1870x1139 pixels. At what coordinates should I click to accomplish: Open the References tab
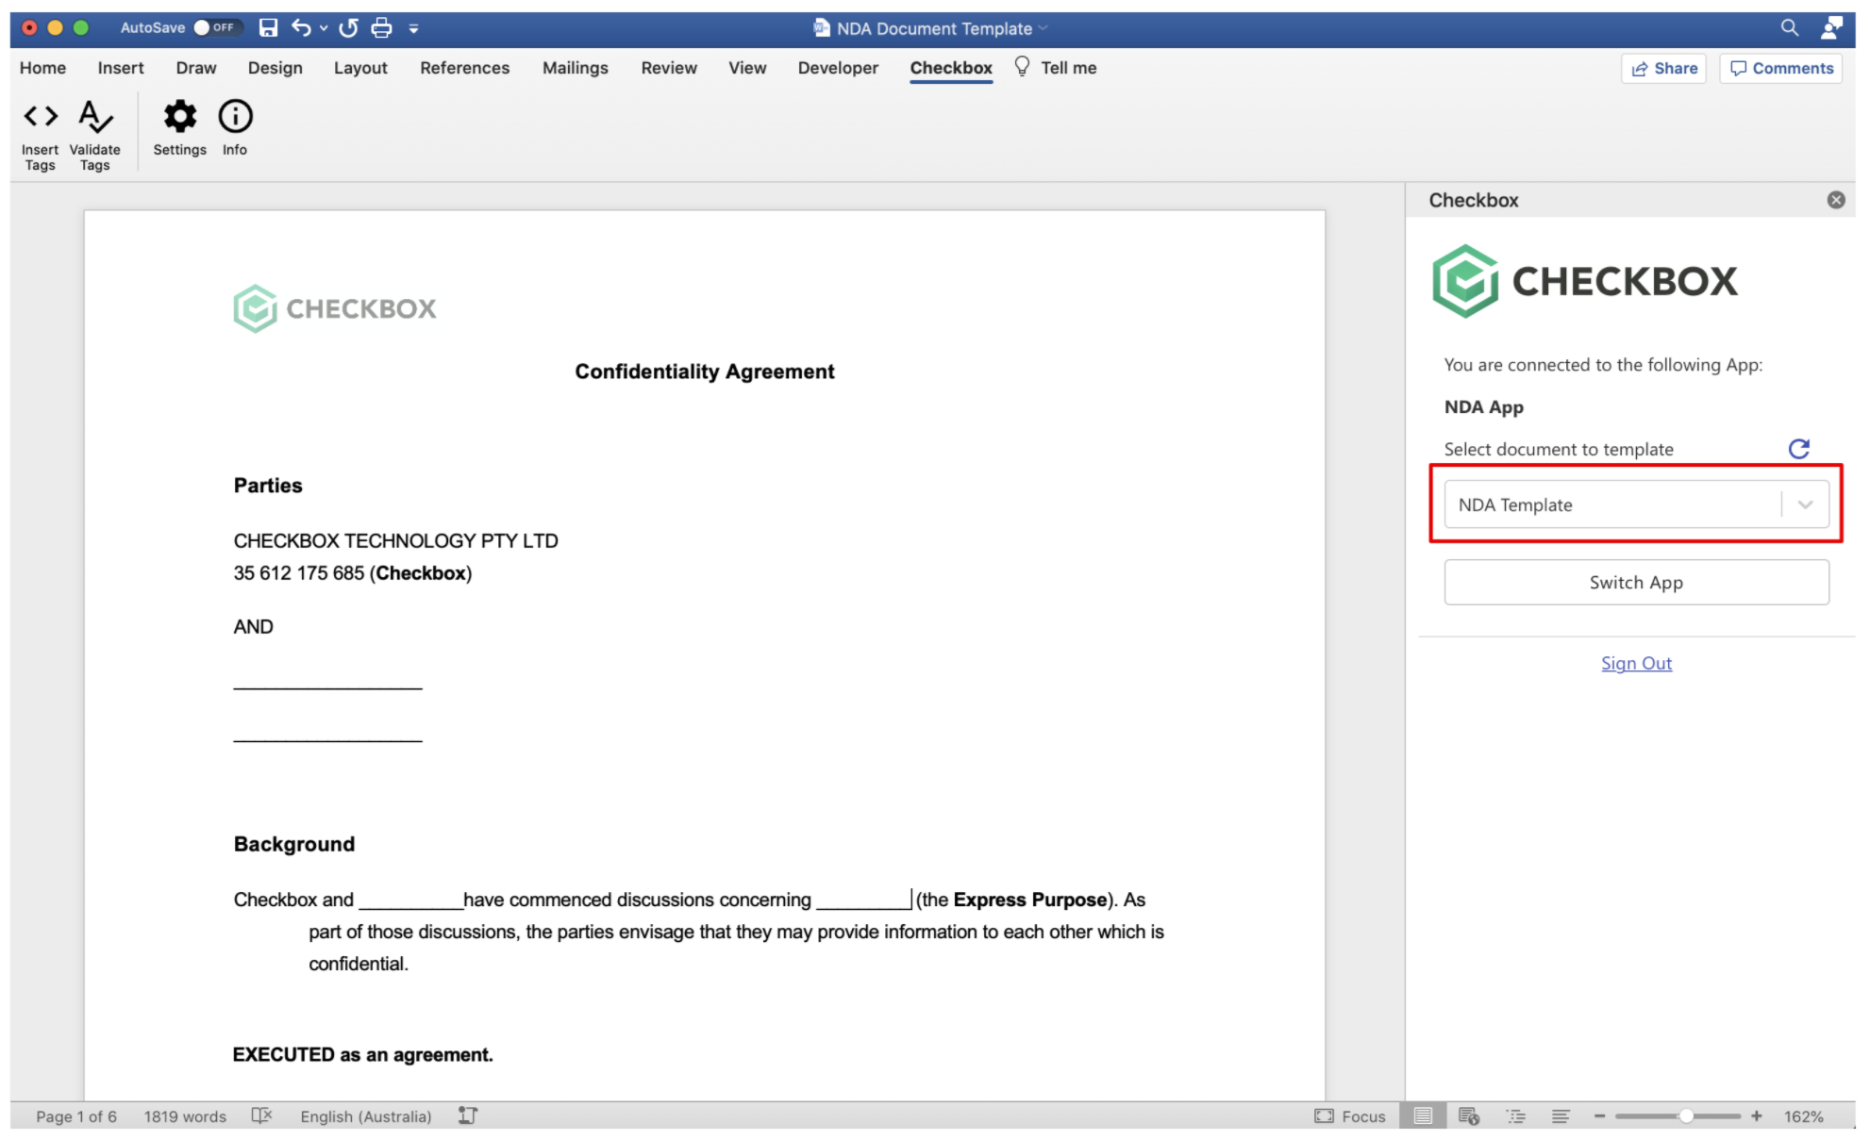coord(464,68)
